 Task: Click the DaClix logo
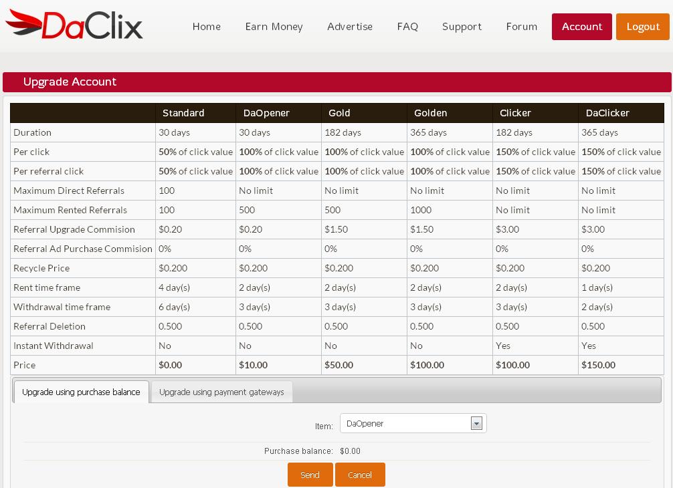tap(74, 25)
